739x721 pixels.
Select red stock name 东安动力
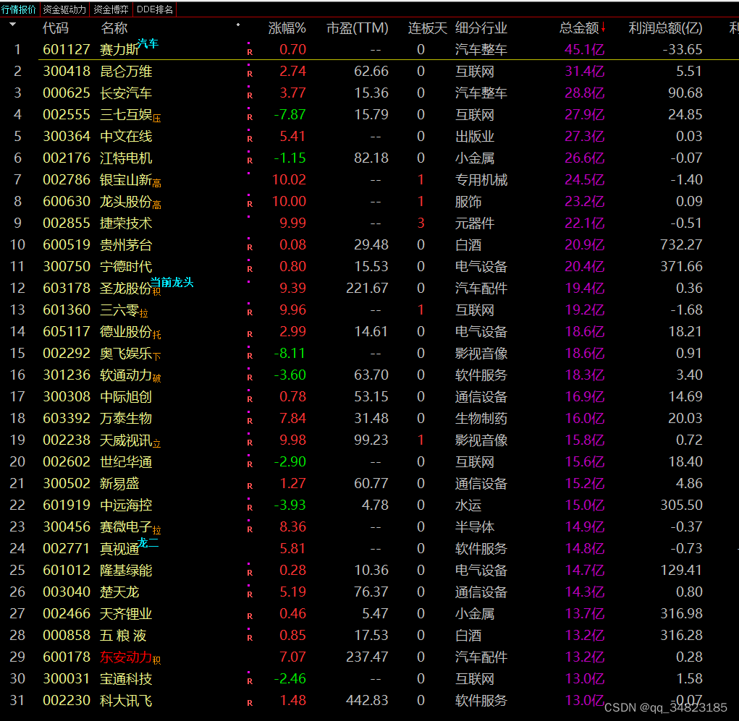(x=126, y=657)
